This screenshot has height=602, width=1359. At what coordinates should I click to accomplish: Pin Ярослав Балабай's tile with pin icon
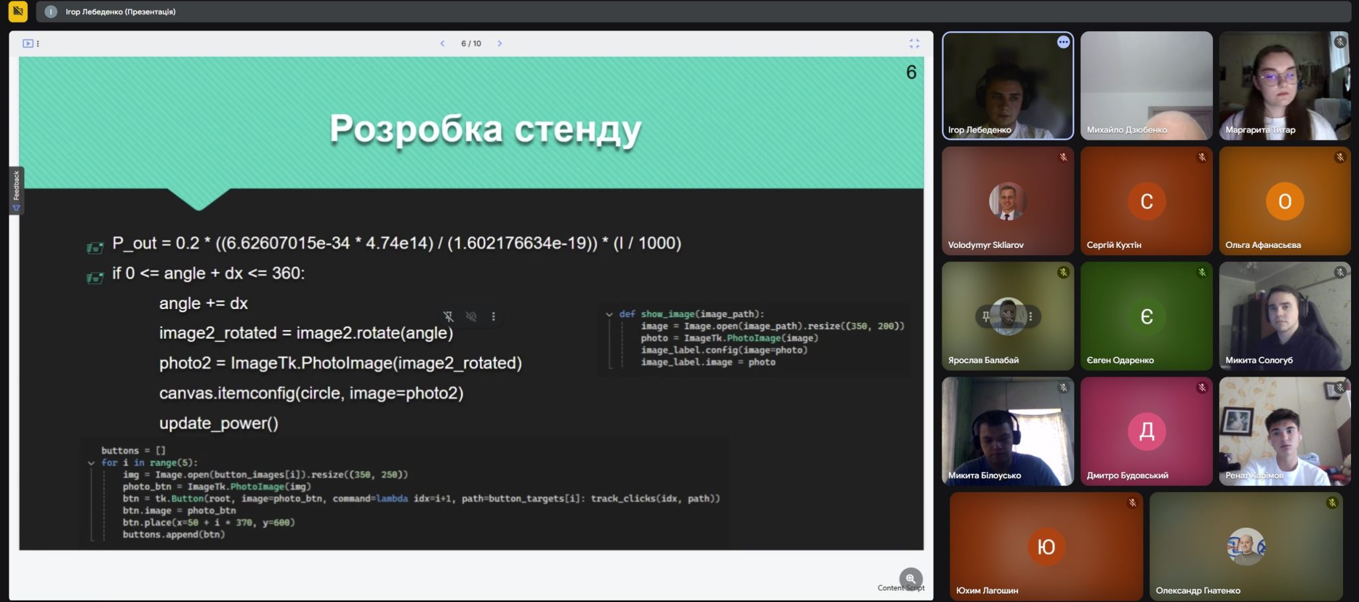click(986, 317)
